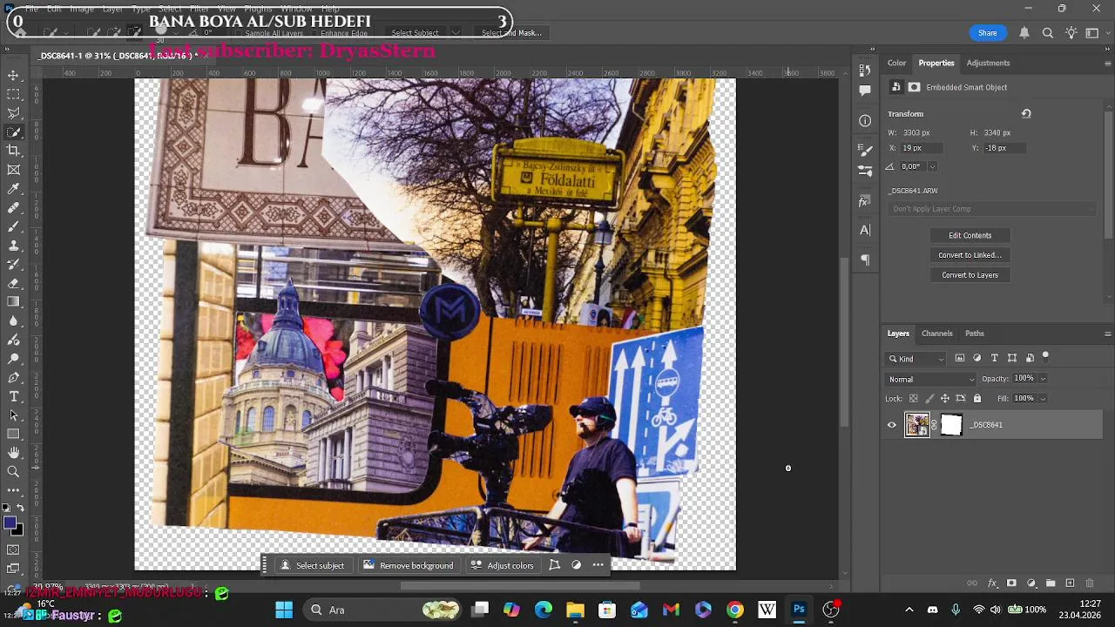Open the Layers panel menu

pos(1107,334)
